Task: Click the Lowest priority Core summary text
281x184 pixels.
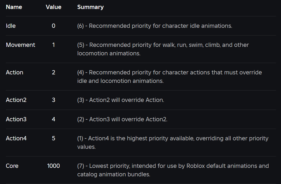Action: [173, 170]
